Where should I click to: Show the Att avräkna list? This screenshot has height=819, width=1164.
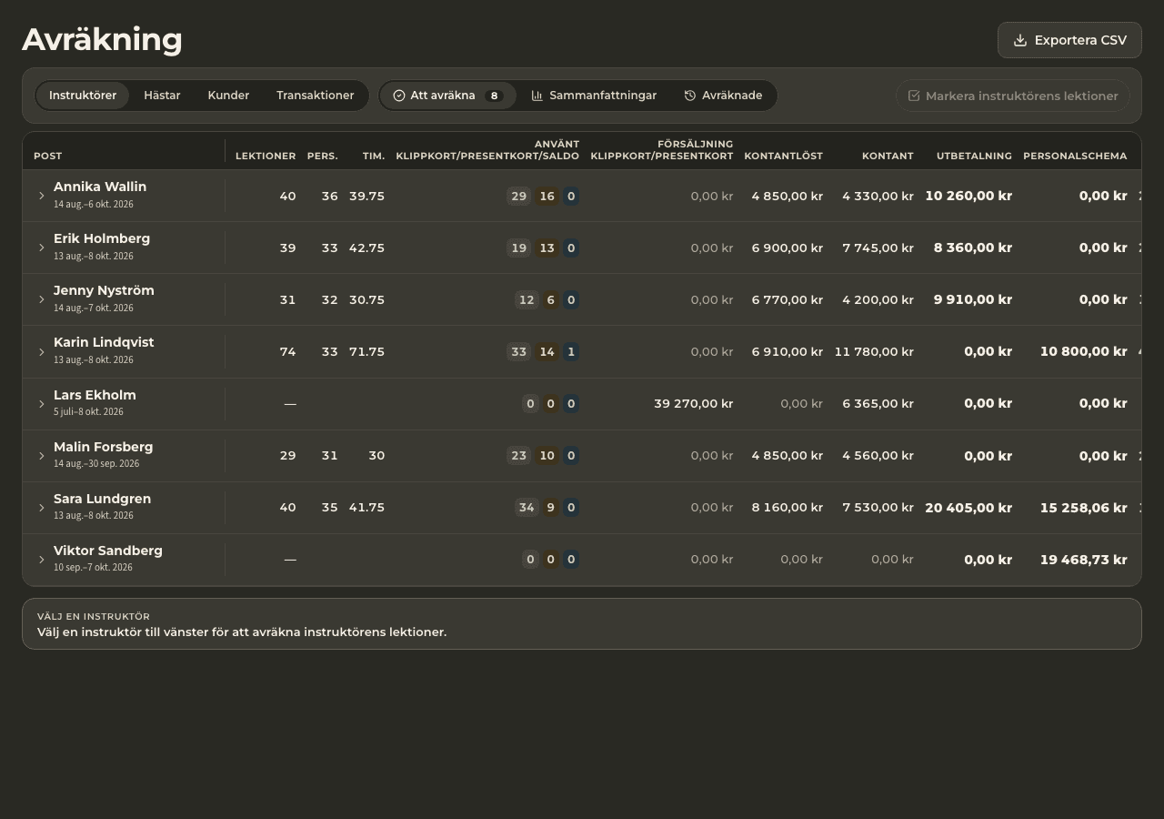pos(447,96)
